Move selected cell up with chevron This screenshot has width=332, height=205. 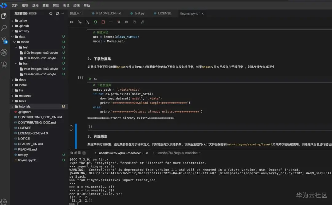click(71, 125)
